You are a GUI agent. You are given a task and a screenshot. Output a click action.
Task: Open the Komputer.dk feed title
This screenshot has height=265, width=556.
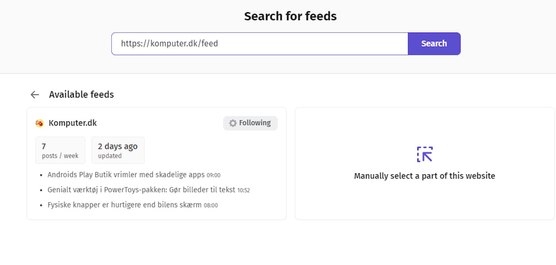pos(73,123)
